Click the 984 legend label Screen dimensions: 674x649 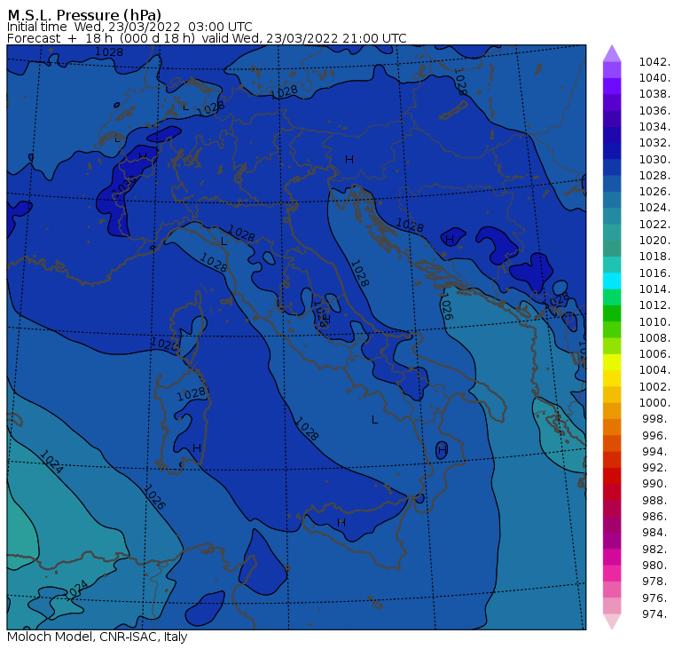coord(656,533)
